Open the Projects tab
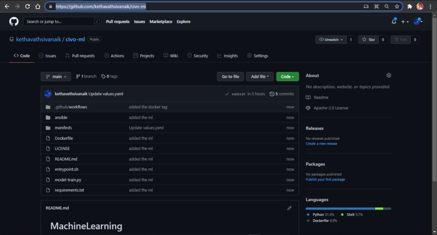 [144, 56]
